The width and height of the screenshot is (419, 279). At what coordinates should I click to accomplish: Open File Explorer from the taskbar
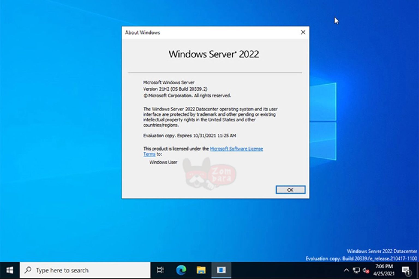click(201, 270)
